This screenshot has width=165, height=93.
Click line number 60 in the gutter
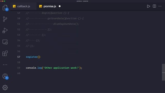pyautogui.click(x=19, y=73)
